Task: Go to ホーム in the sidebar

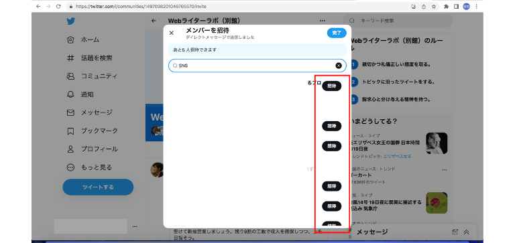Action: [83, 39]
